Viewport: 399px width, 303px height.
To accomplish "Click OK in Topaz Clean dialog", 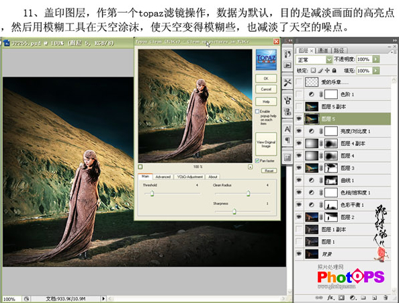I will coord(266,79).
